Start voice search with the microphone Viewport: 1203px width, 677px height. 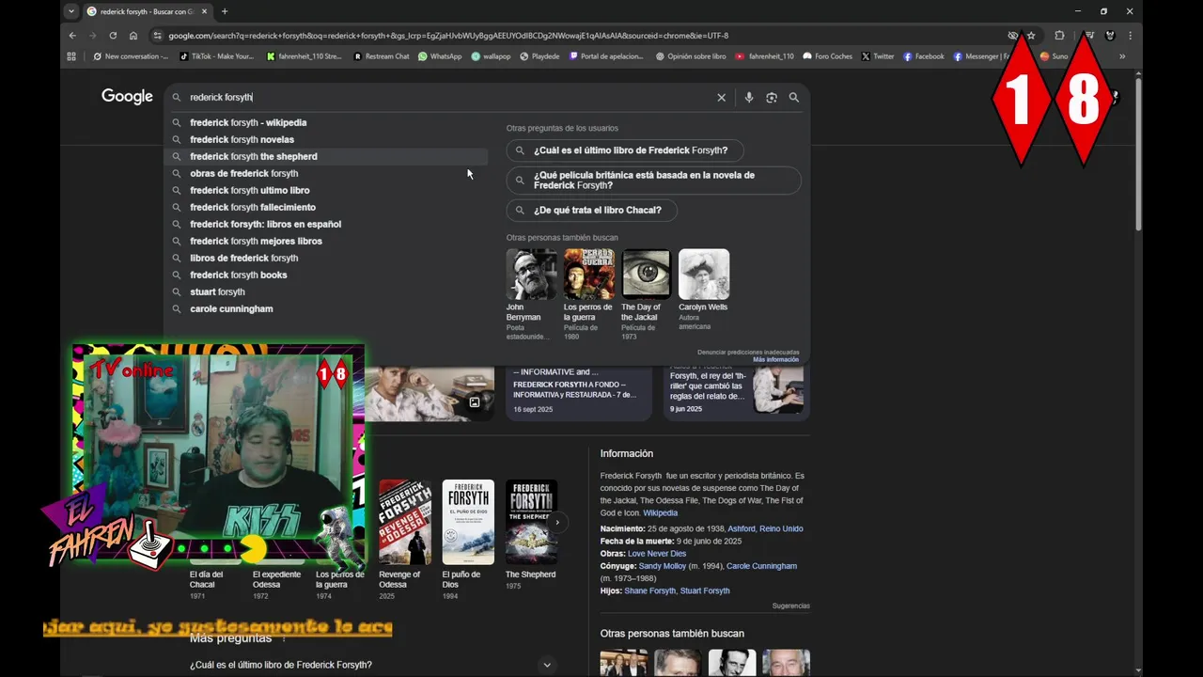(749, 97)
